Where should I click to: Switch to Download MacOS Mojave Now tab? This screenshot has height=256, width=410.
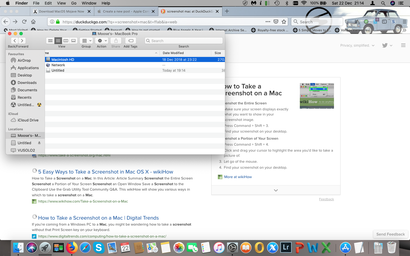tap(62, 11)
